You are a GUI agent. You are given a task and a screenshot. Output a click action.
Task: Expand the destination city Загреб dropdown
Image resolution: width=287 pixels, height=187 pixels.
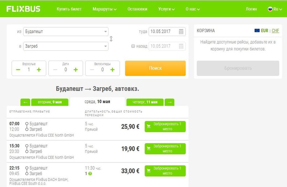tap(106, 46)
